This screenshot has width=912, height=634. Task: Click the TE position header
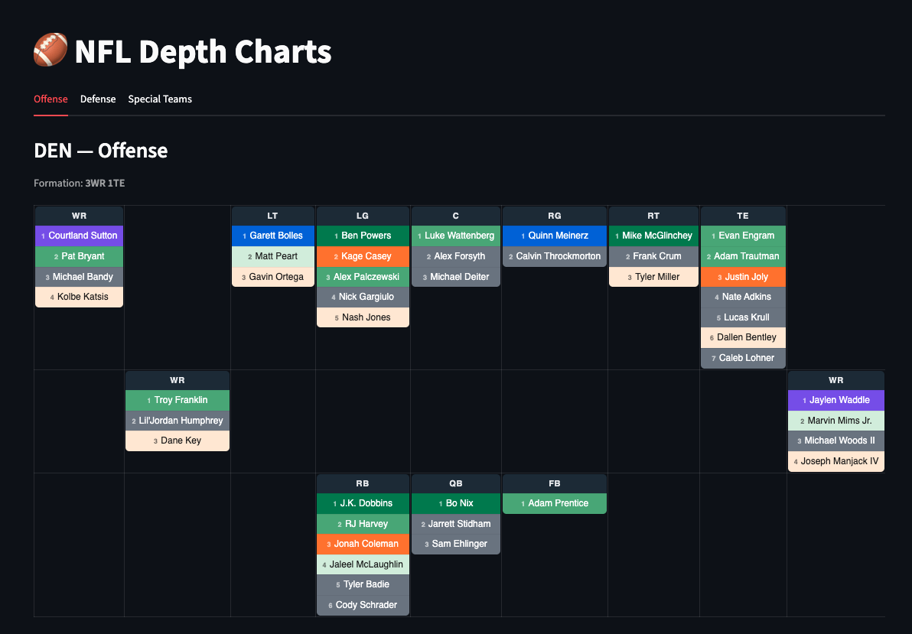click(744, 216)
